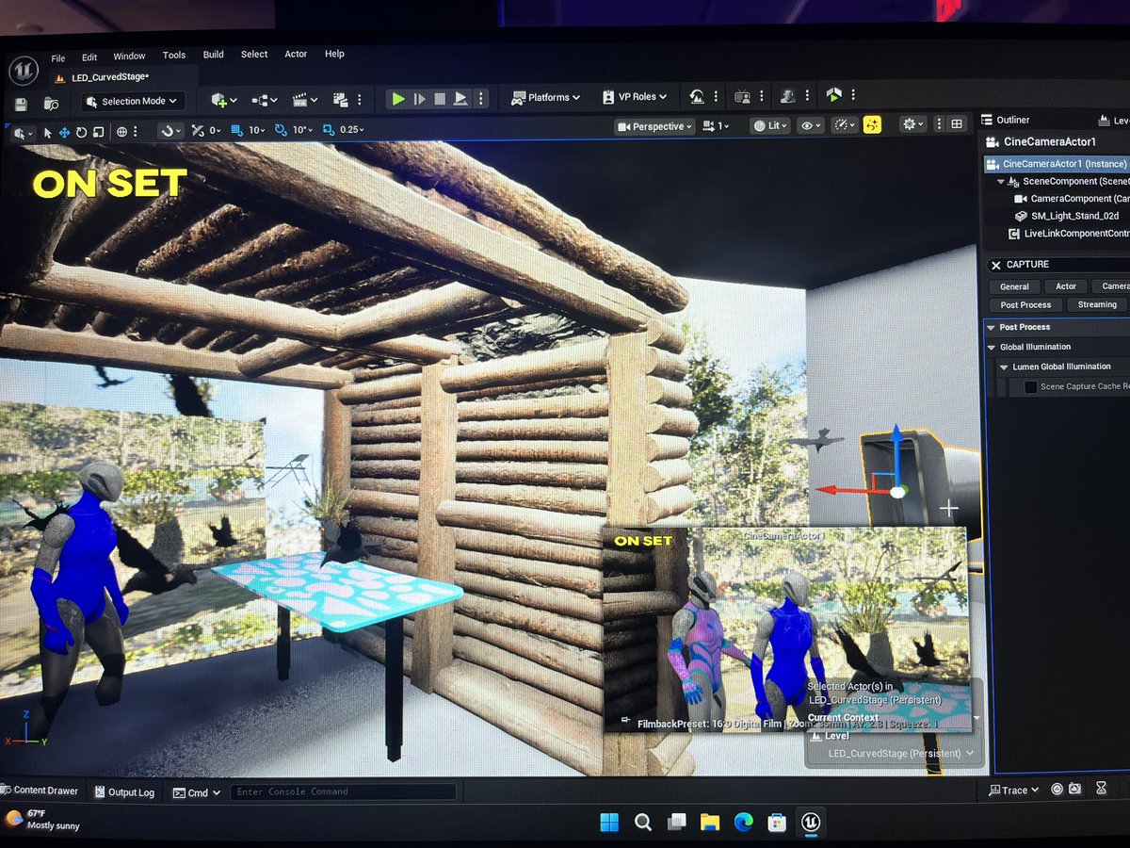Toggle scale snapping icon
Screen dimensions: 1130x848
(x=328, y=130)
